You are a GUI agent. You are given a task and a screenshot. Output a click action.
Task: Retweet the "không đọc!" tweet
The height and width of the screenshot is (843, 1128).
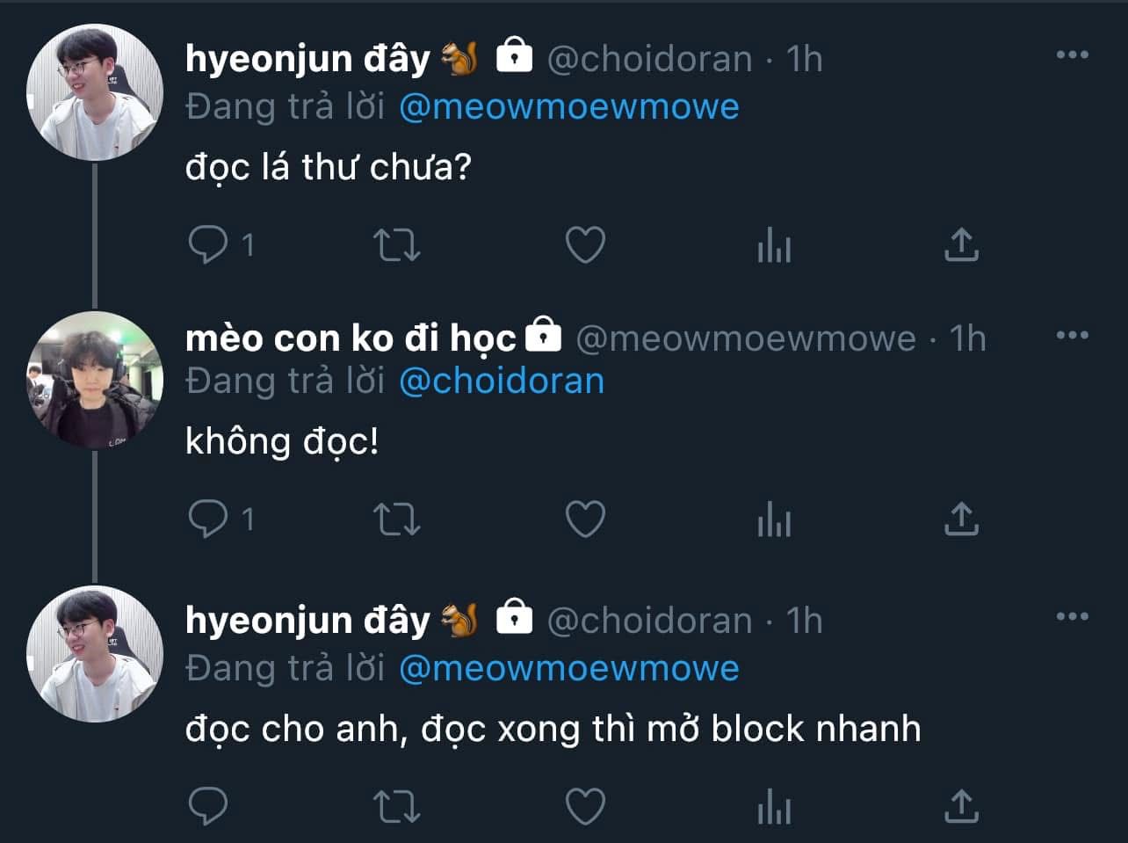pos(396,519)
